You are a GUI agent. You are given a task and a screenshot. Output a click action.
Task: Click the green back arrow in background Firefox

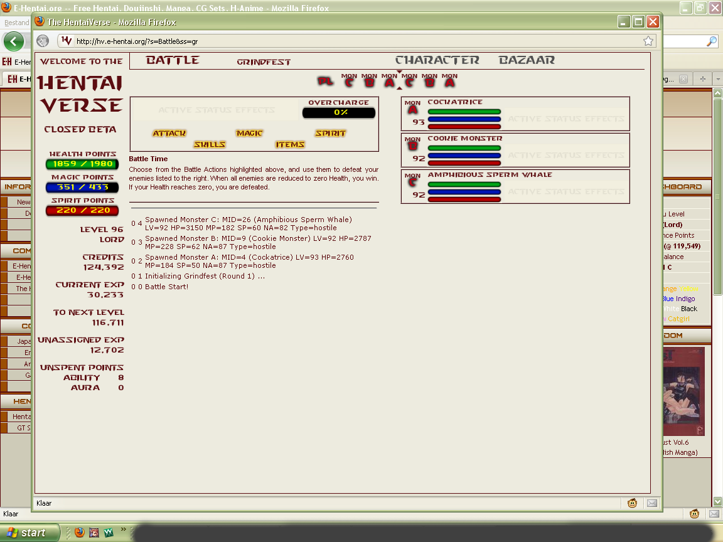[x=14, y=41]
